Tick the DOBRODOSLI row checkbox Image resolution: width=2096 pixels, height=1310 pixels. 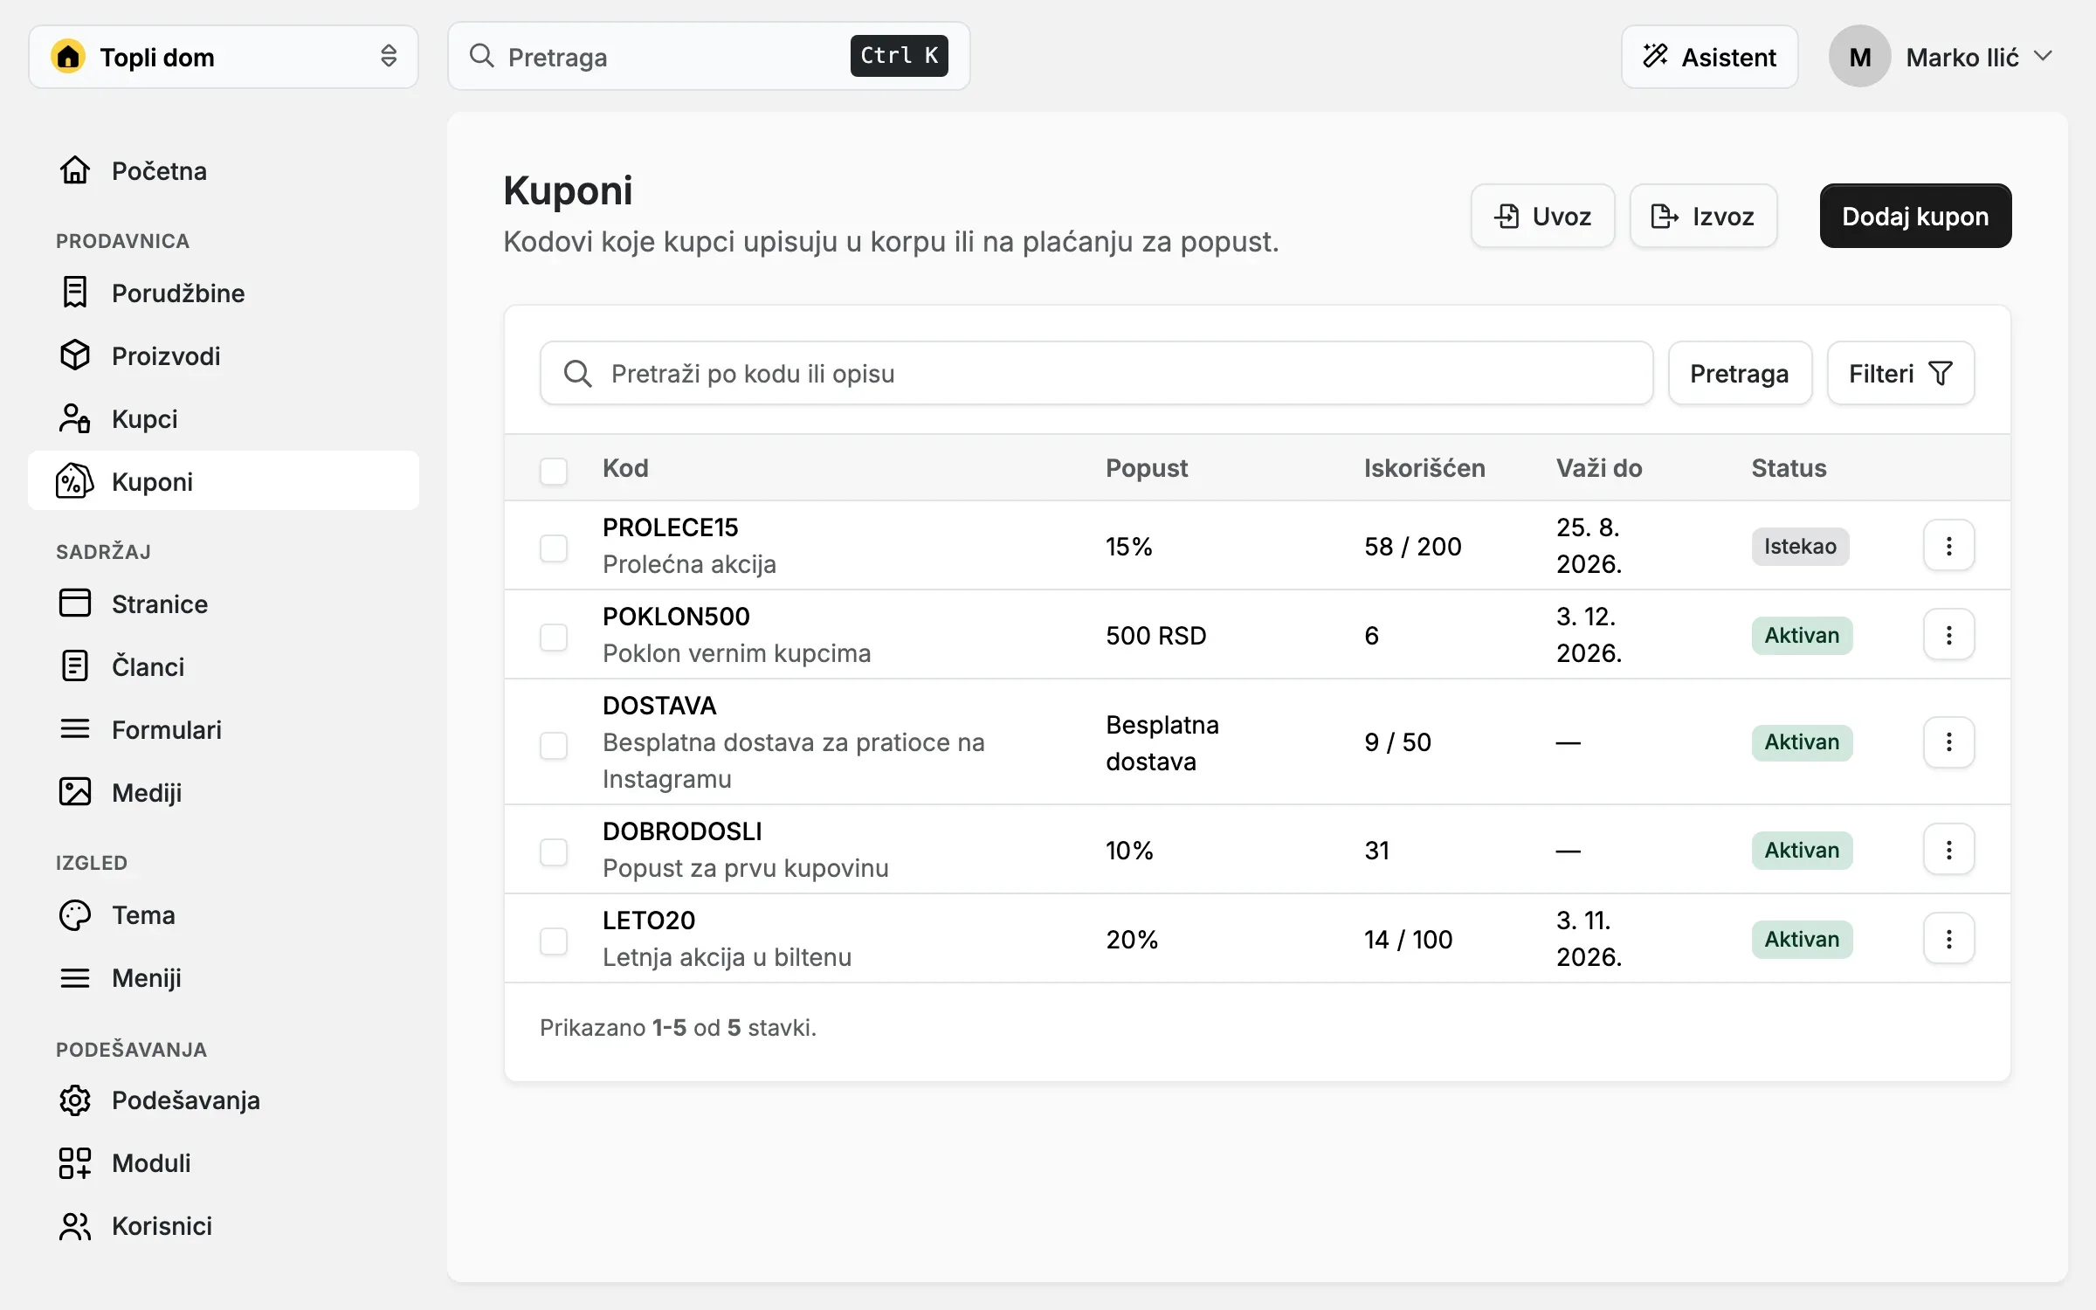click(554, 851)
